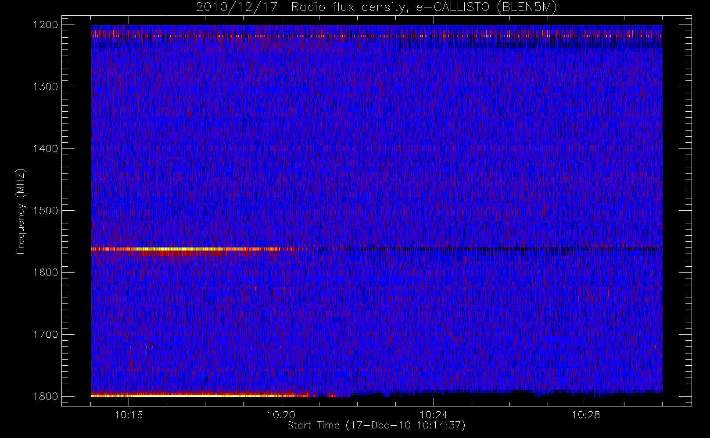The width and height of the screenshot is (710, 438).
Task: Click the 1700 frequency tick label
Action: pos(46,335)
